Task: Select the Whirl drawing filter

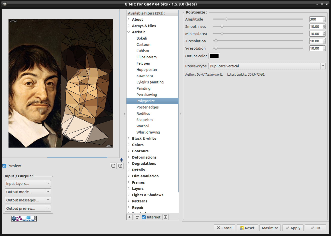Action: tap(148, 132)
